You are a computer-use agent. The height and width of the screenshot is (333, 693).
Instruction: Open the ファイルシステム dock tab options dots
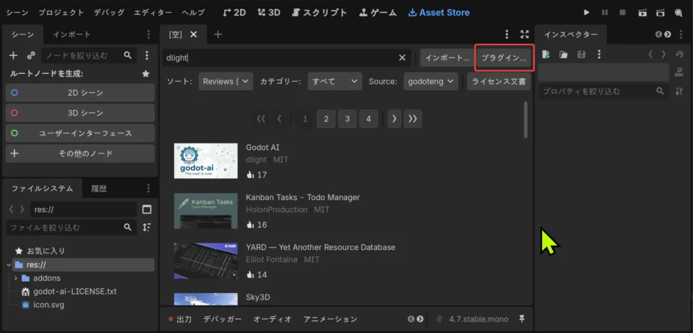click(x=148, y=188)
